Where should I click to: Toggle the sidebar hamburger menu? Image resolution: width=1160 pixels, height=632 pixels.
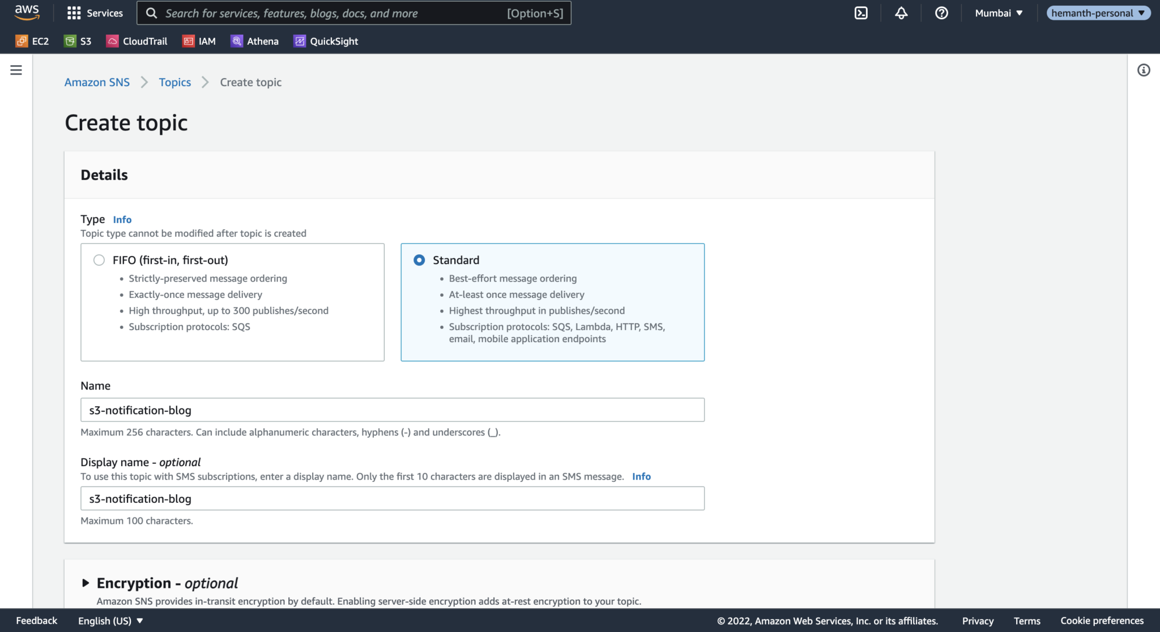(16, 70)
